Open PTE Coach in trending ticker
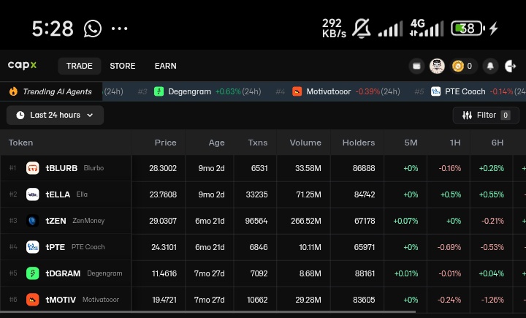This screenshot has height=318, width=526. [x=478, y=91]
